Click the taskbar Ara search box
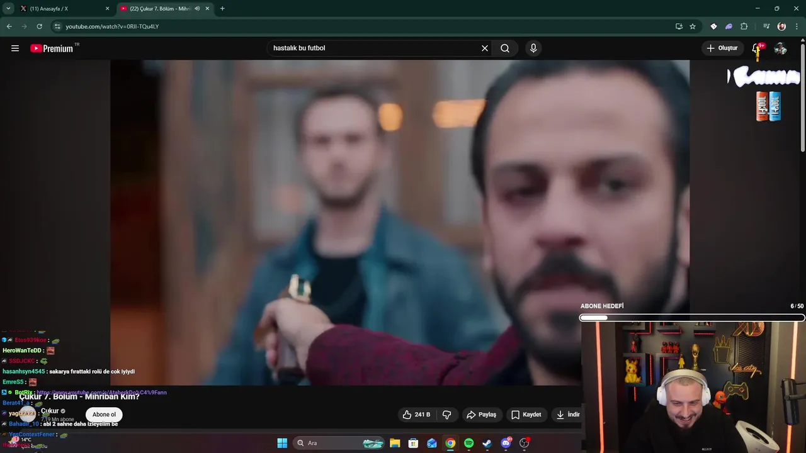 (339, 443)
